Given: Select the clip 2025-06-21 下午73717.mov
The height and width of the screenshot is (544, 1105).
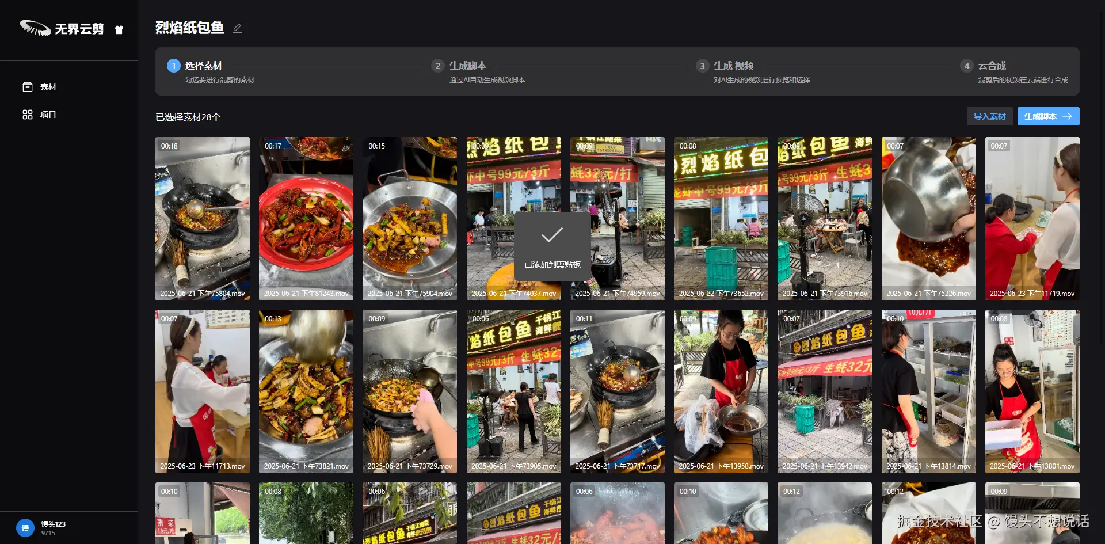Looking at the screenshot, I should [618, 391].
